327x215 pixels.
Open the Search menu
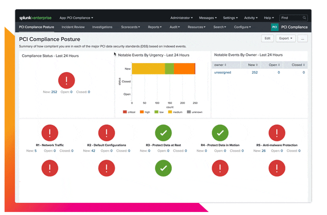[x=219, y=27]
